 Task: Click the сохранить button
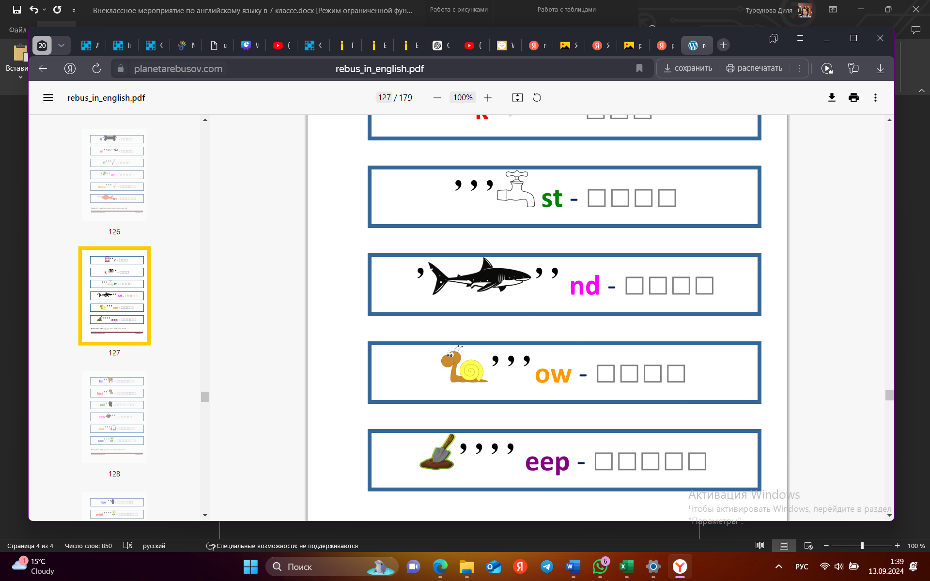click(688, 68)
